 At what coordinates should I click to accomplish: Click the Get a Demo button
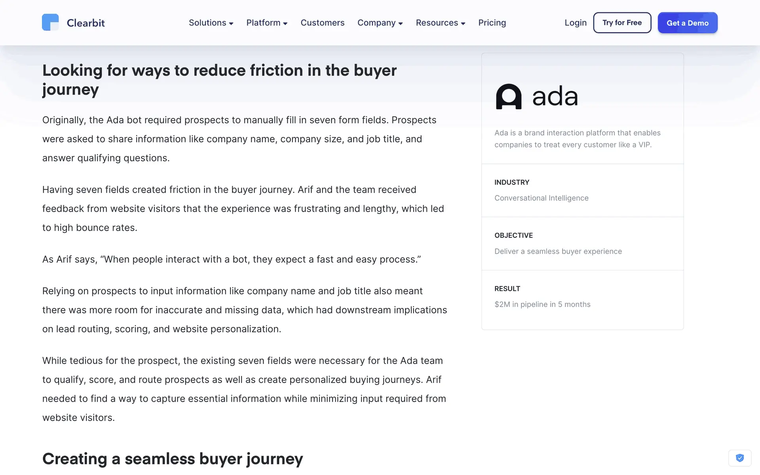click(688, 23)
